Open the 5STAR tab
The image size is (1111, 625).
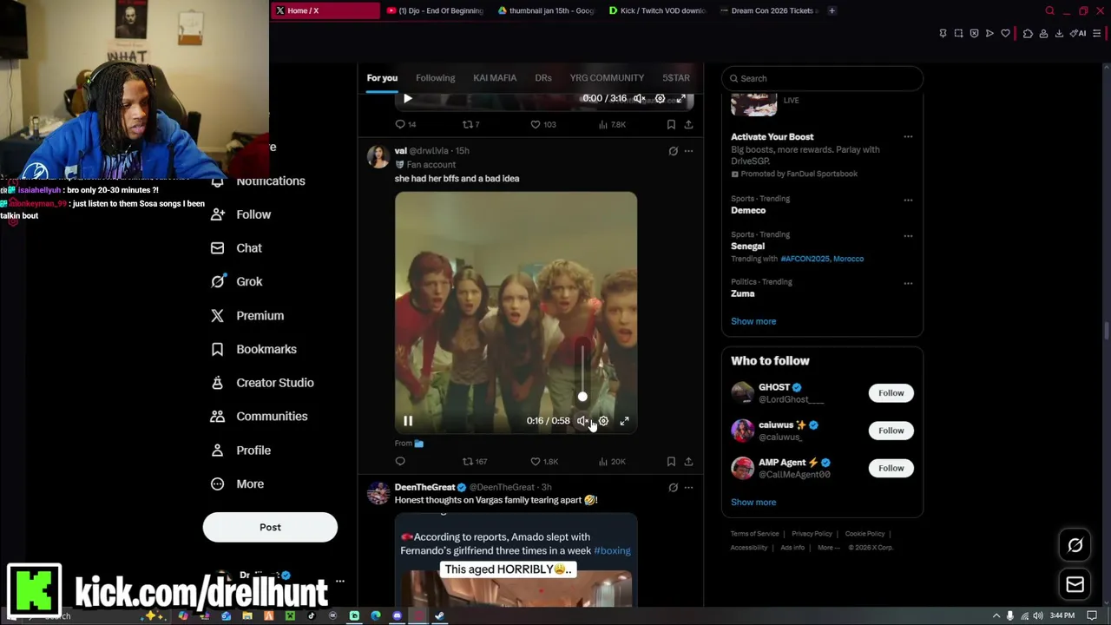click(x=676, y=78)
